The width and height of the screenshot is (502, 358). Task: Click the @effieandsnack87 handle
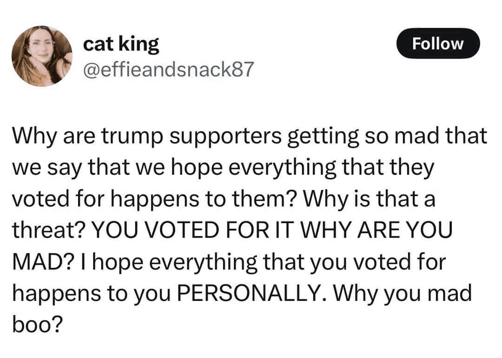[x=168, y=69]
